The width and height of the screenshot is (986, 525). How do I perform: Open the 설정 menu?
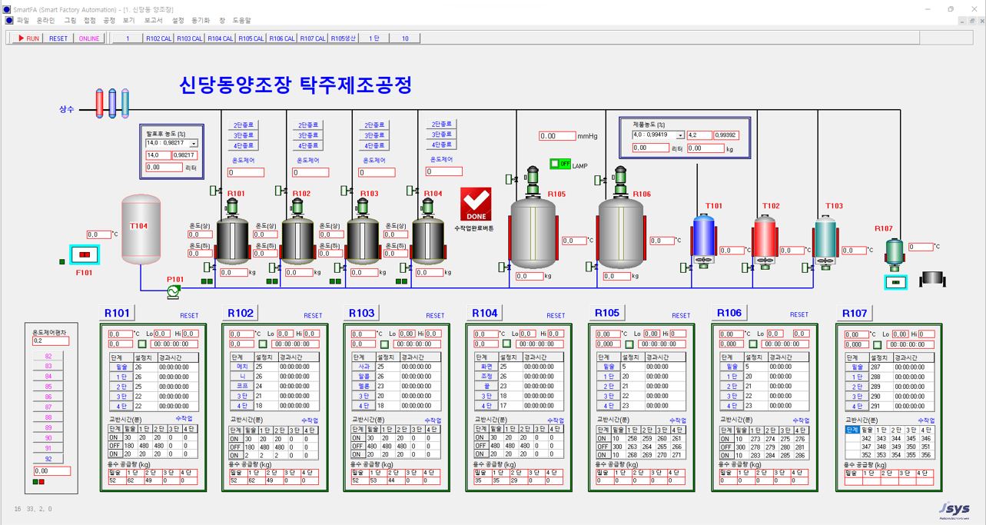pos(178,21)
